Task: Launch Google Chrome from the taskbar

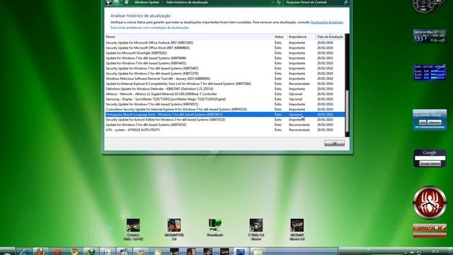Action: tap(74, 252)
